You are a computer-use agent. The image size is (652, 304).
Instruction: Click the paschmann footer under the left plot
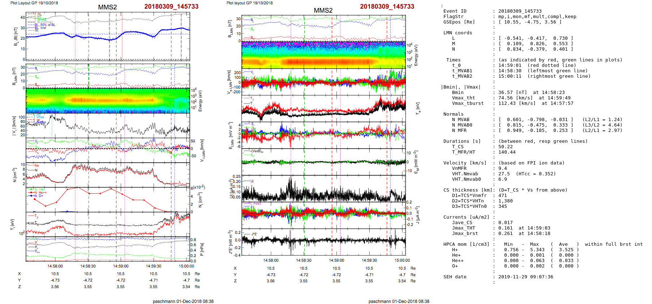[183, 301]
